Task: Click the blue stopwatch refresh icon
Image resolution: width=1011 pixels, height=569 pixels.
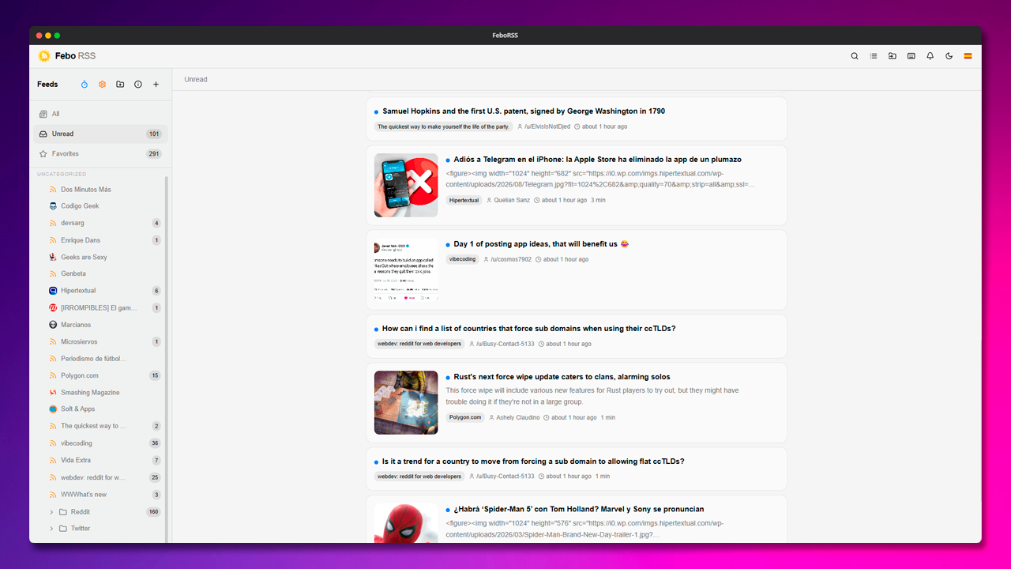Action: pos(85,85)
